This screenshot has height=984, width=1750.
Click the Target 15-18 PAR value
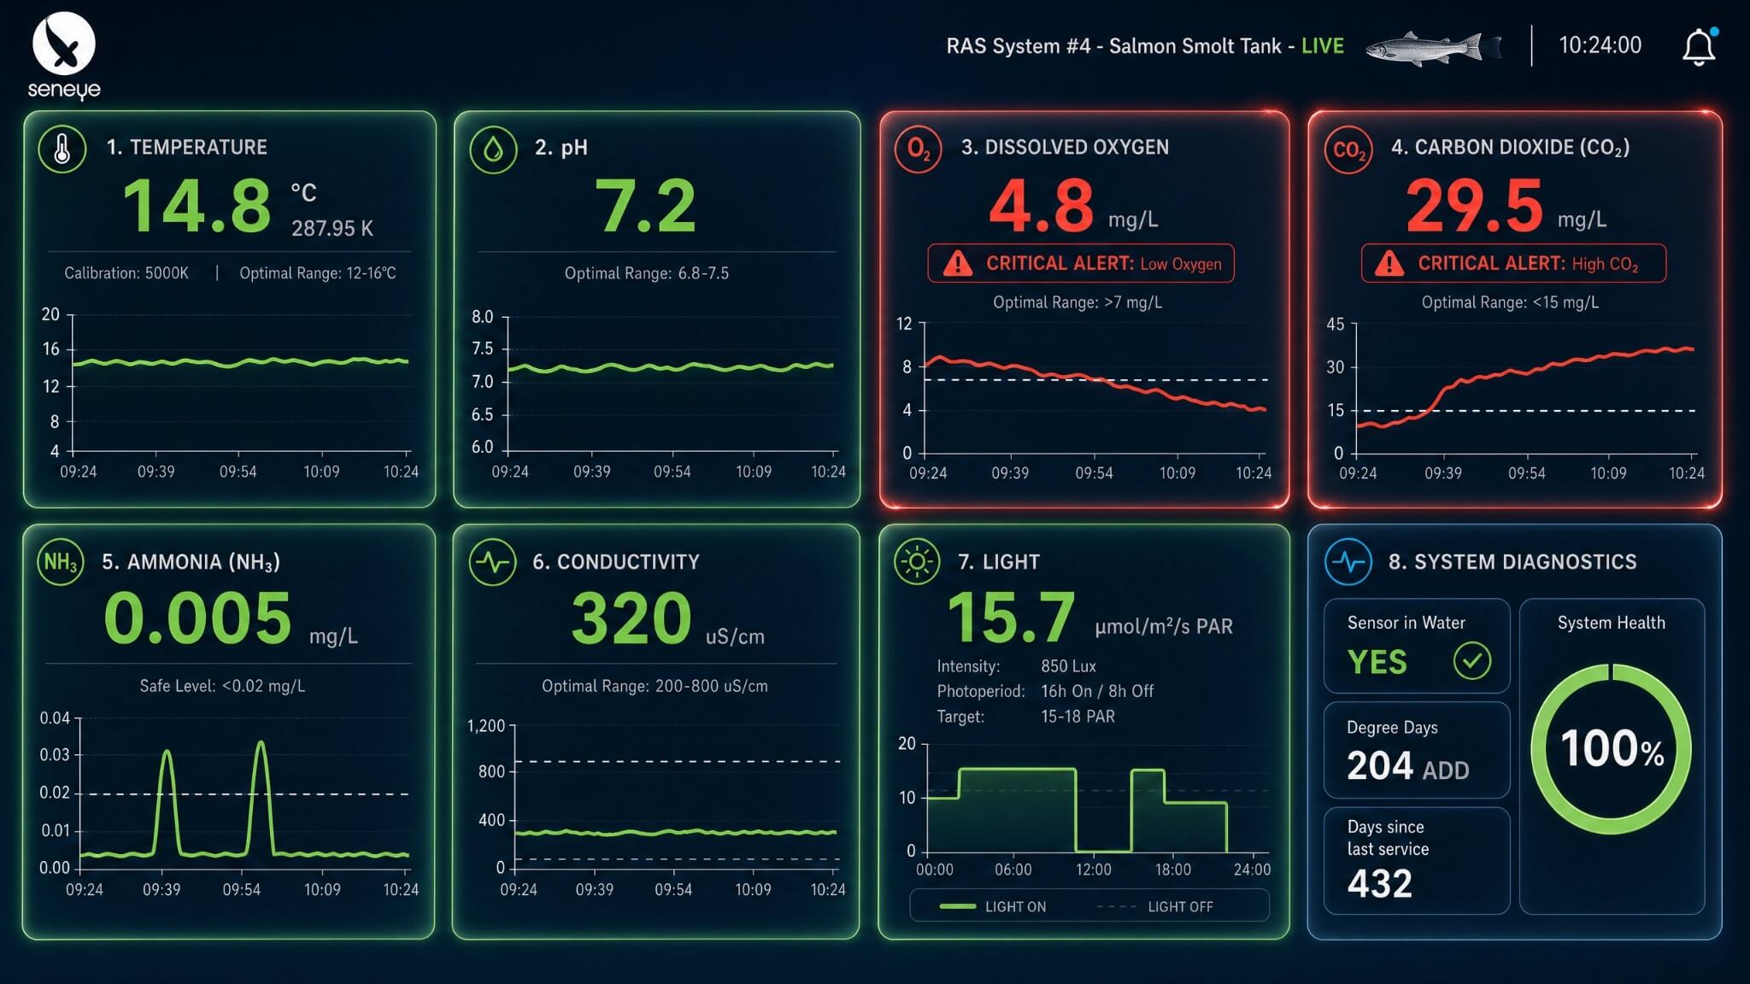click(x=1078, y=717)
